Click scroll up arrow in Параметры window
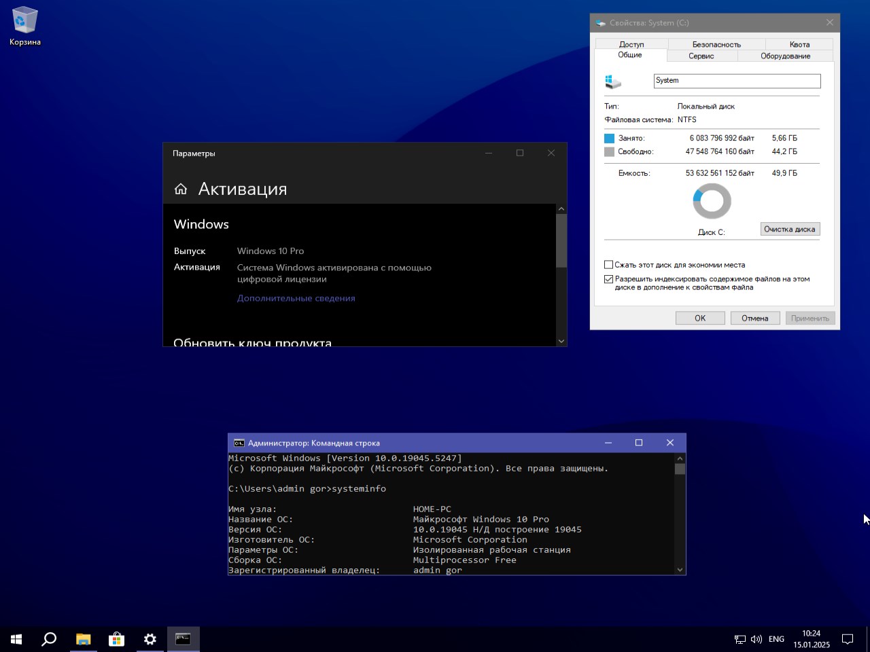The height and width of the screenshot is (652, 870). point(561,209)
